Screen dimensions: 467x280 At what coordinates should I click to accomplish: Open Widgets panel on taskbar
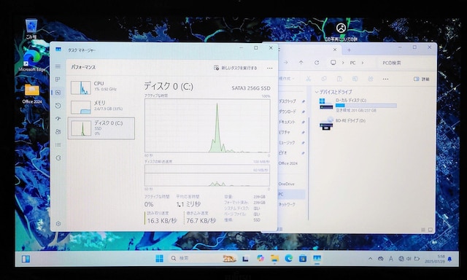[x=26, y=259]
